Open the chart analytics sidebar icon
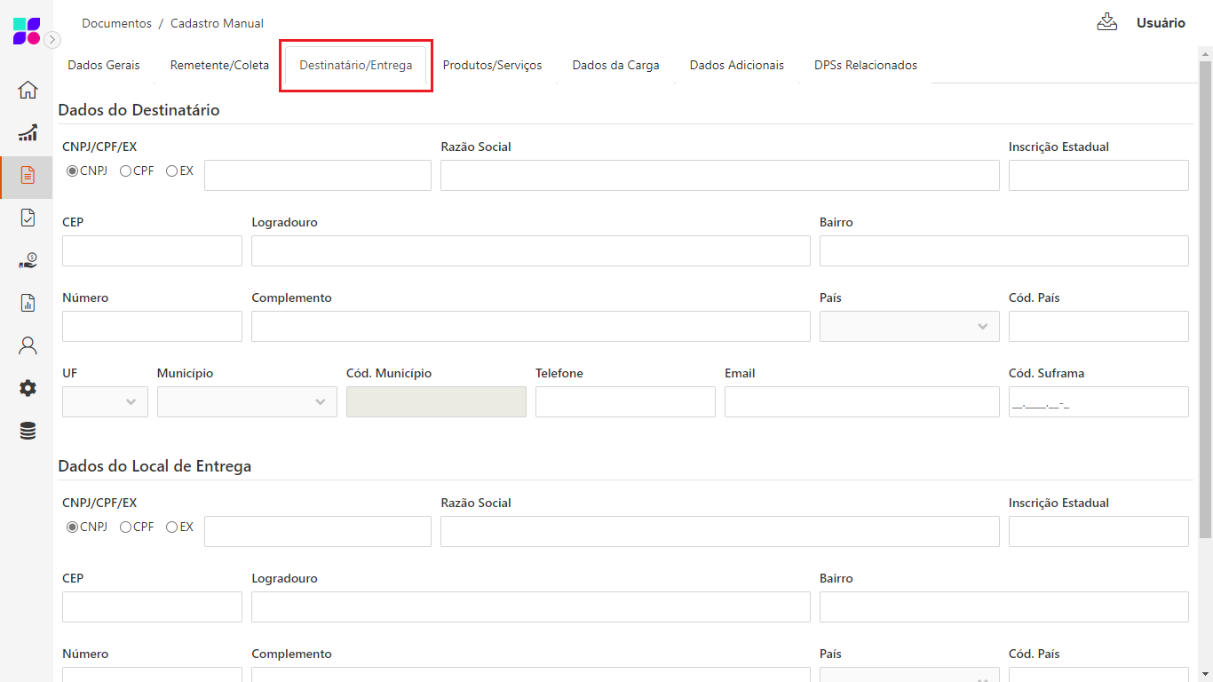Screen dimensions: 1213x682 (28, 133)
